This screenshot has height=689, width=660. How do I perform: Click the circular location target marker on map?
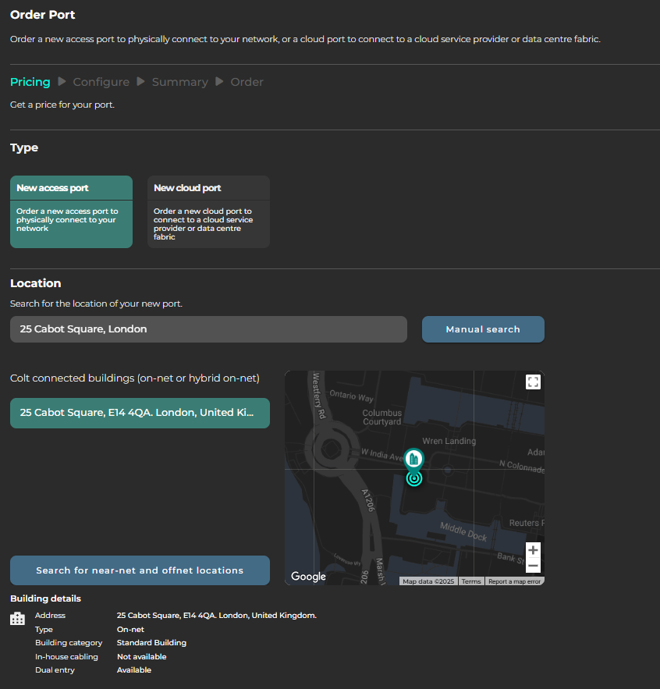tap(414, 478)
